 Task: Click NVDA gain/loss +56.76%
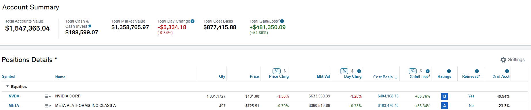coord(422,97)
